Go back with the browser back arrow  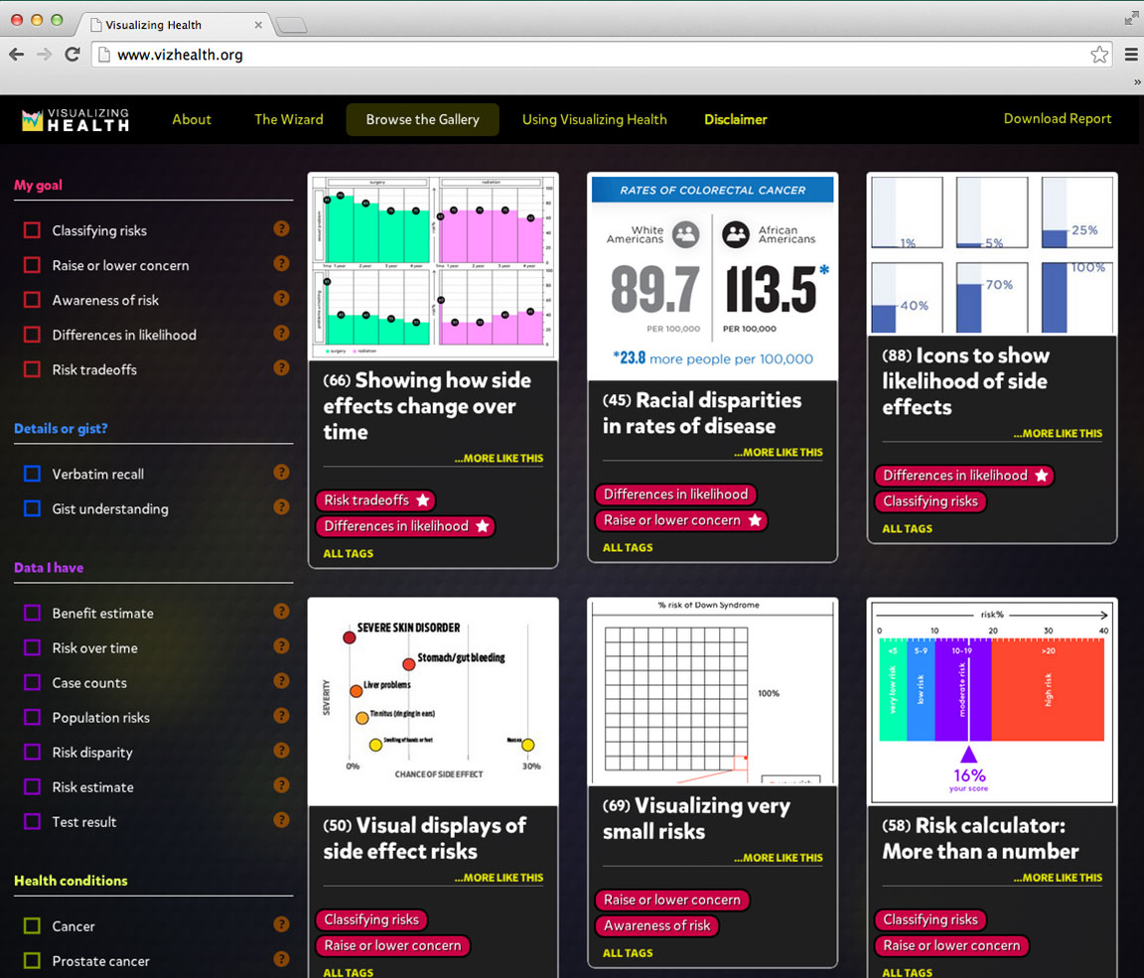[17, 55]
